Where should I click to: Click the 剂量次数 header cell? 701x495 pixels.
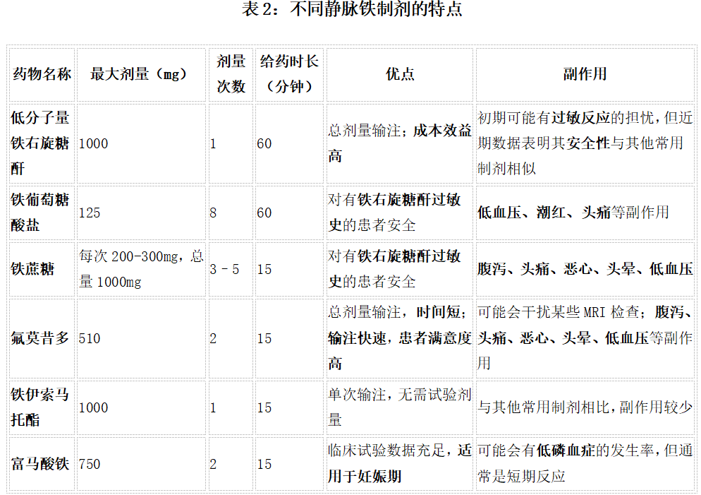pos(230,74)
